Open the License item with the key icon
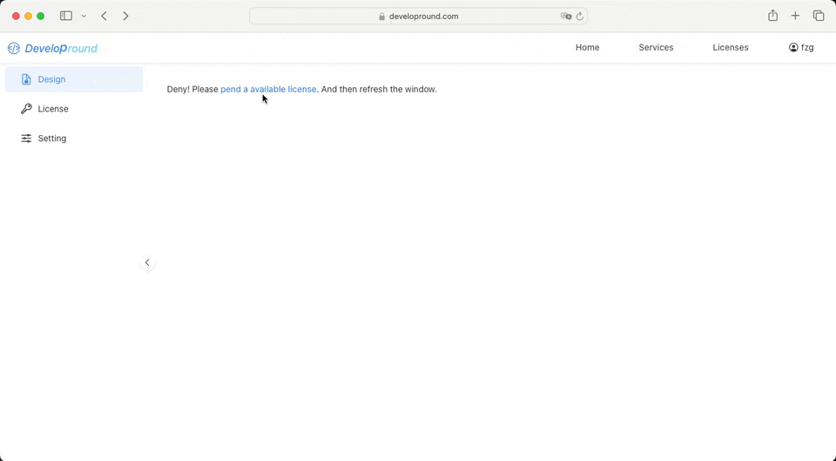The height and width of the screenshot is (461, 836). (x=52, y=109)
